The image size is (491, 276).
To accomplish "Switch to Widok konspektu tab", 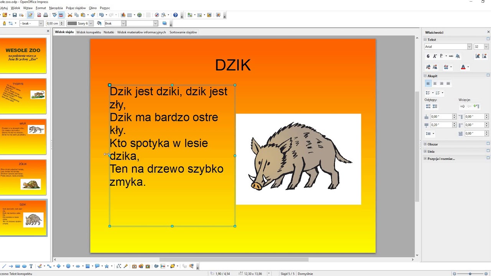I will 89,32.
